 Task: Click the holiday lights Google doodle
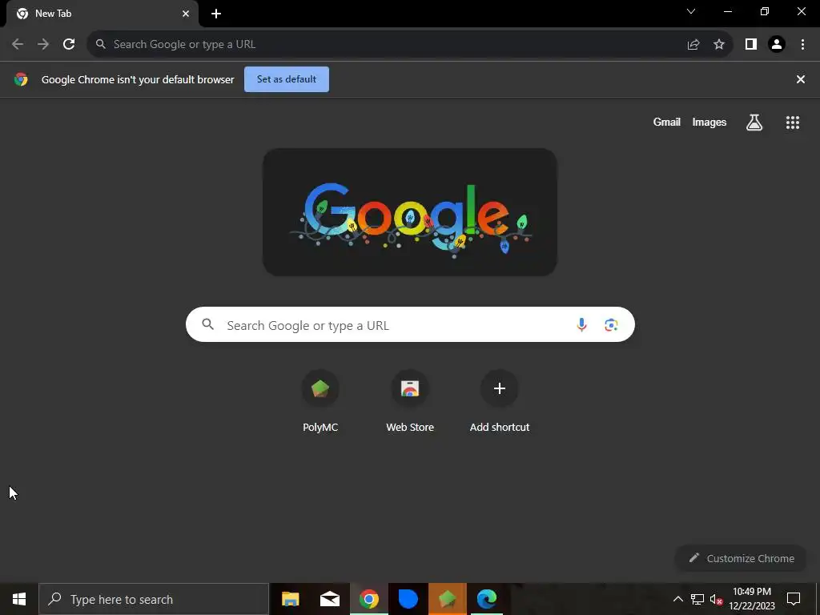[x=409, y=211]
